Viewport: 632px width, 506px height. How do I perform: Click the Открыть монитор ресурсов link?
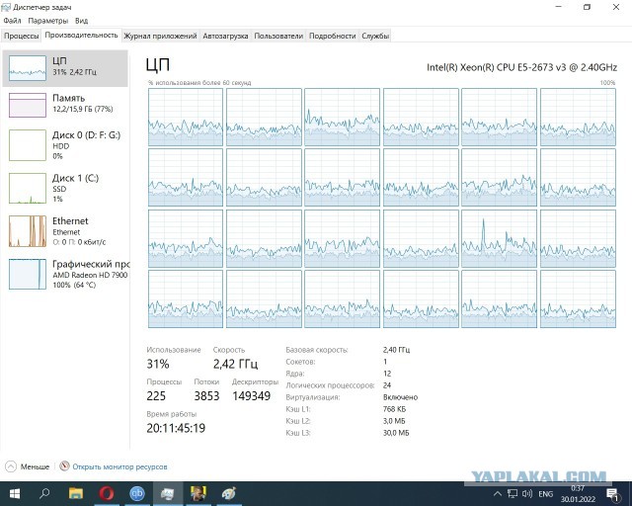coord(119,466)
